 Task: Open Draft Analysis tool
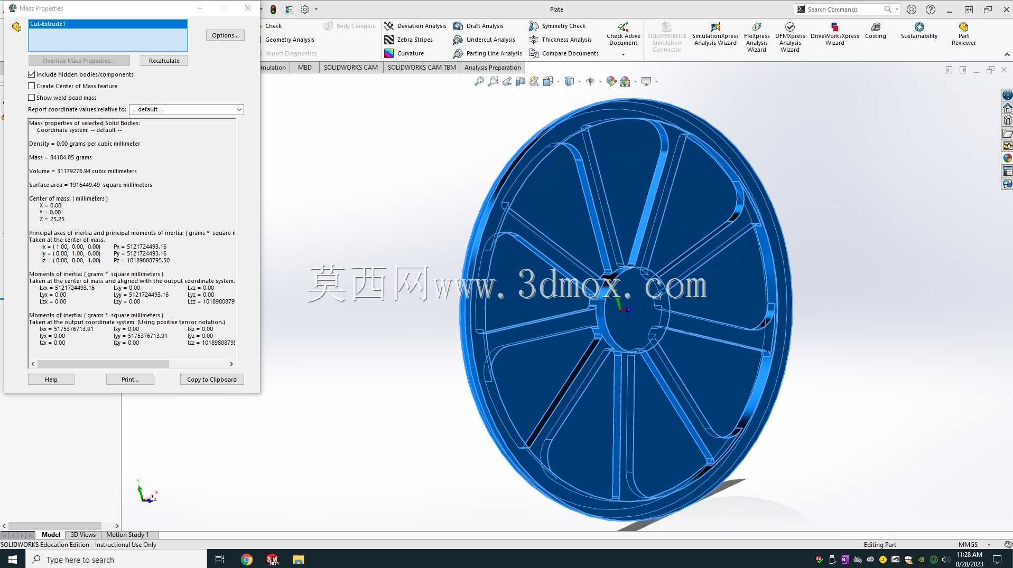click(x=479, y=26)
